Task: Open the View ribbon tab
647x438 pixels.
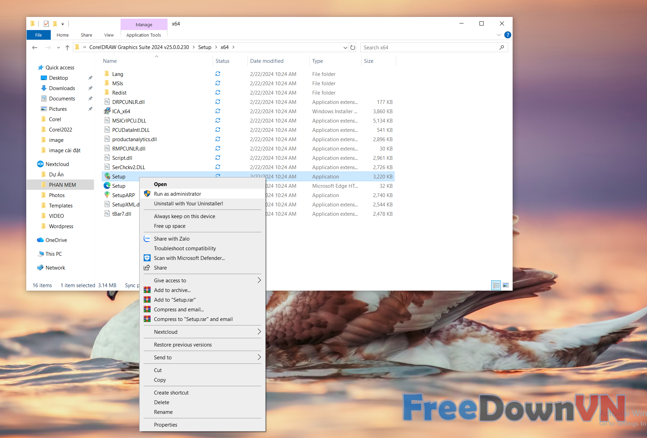Action: coord(109,35)
